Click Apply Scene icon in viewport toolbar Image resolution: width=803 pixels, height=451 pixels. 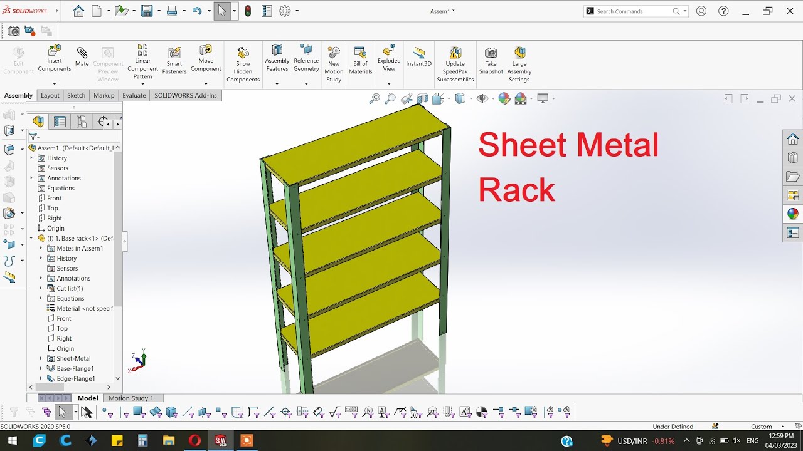point(520,98)
